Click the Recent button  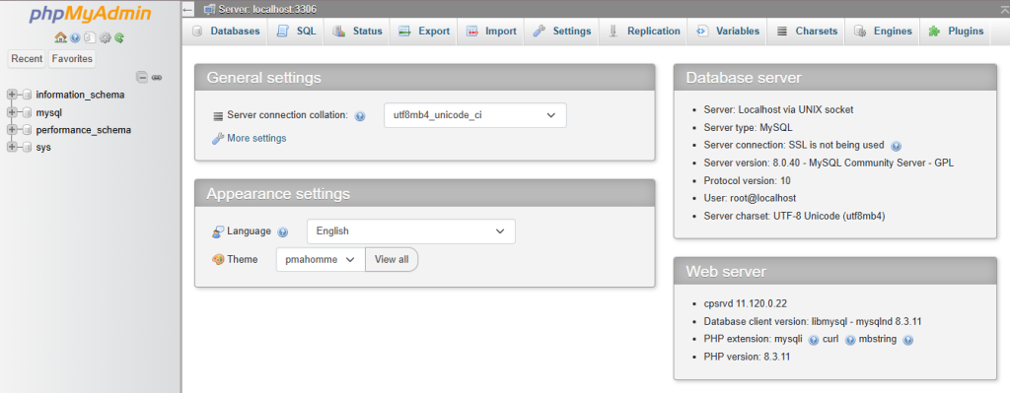click(x=27, y=59)
